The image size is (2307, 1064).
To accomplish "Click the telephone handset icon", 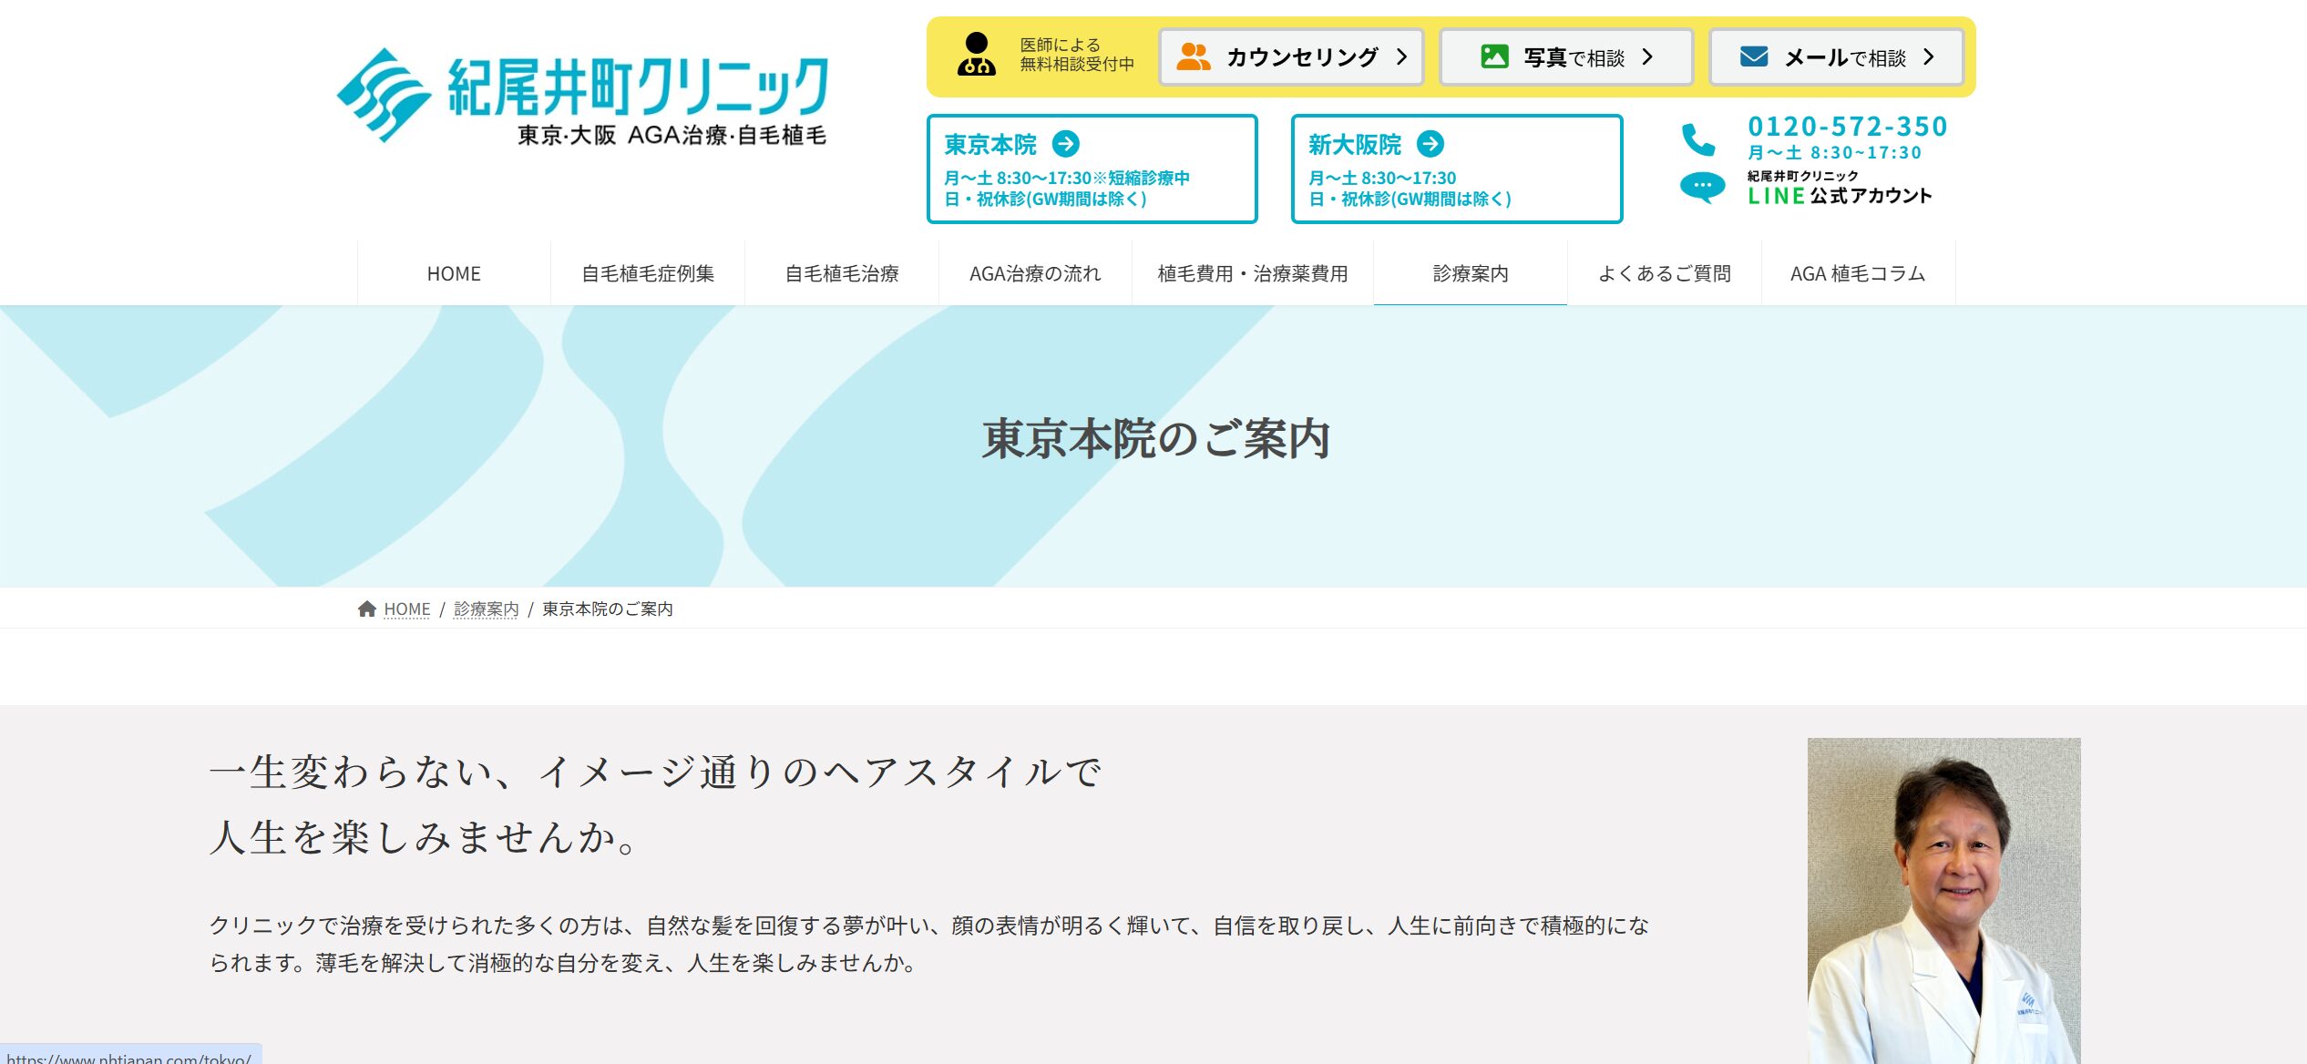I will [x=1698, y=139].
